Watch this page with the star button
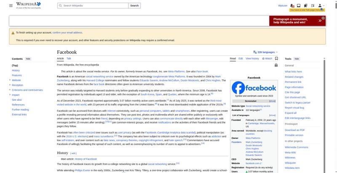 coord(267,58)
